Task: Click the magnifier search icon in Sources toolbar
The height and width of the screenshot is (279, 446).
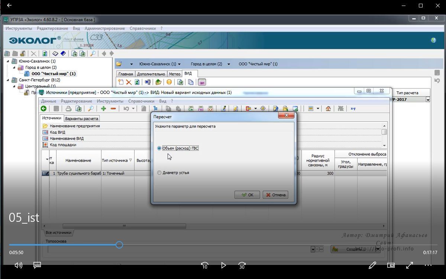Action: coord(91,108)
